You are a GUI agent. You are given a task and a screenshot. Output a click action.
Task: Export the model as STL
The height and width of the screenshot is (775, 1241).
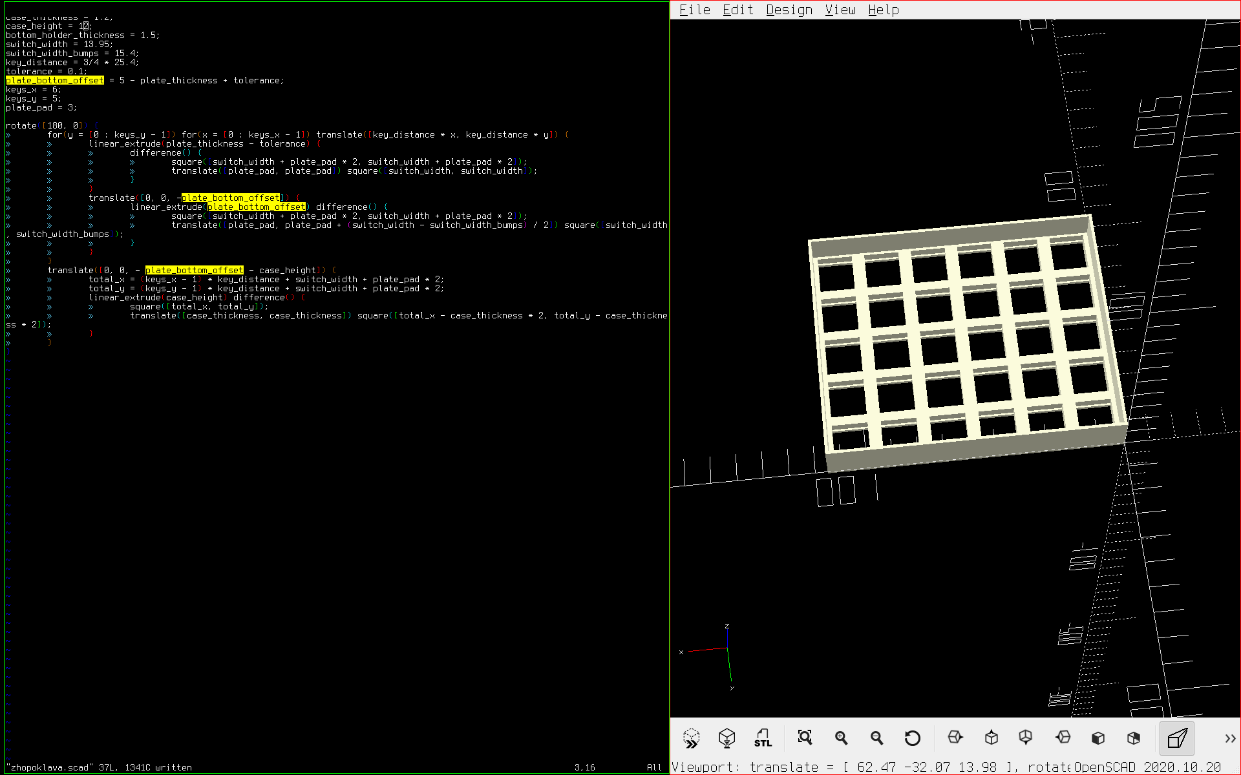point(763,738)
